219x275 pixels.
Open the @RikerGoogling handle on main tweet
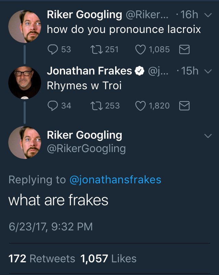(86, 149)
